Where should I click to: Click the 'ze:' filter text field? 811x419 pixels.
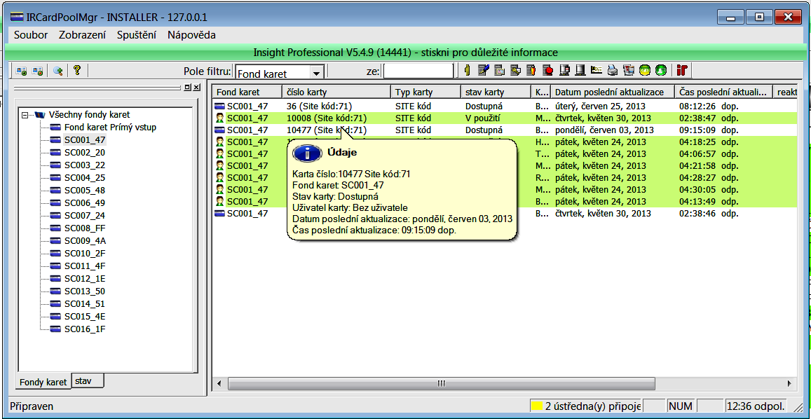(x=418, y=71)
